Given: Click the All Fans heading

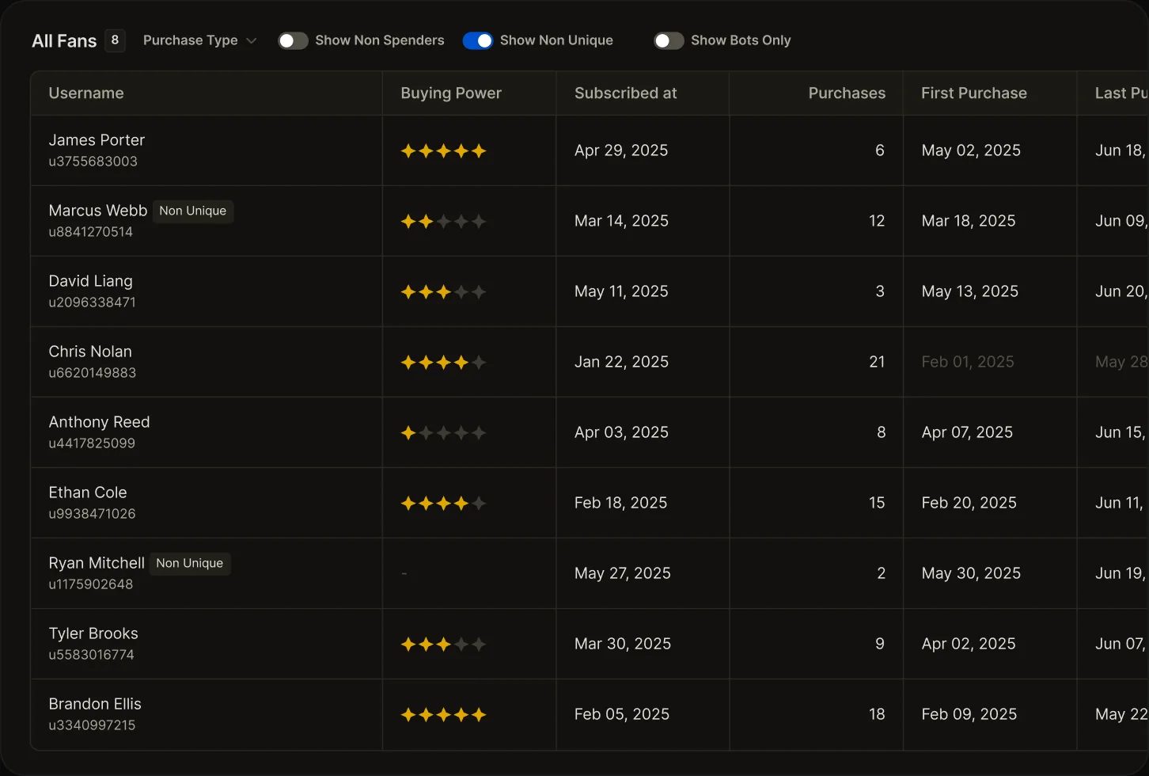Looking at the screenshot, I should coord(64,41).
